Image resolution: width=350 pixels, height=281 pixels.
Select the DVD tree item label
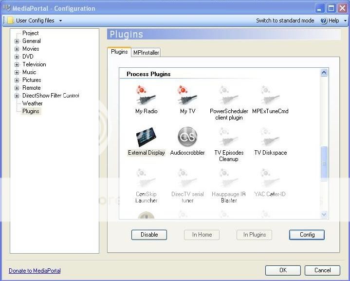click(28, 57)
